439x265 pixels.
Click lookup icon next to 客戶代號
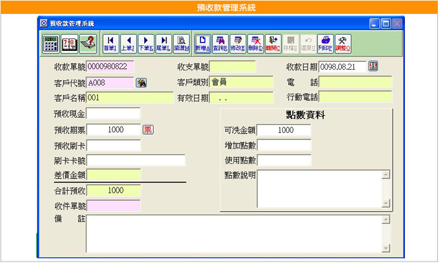click(x=142, y=83)
